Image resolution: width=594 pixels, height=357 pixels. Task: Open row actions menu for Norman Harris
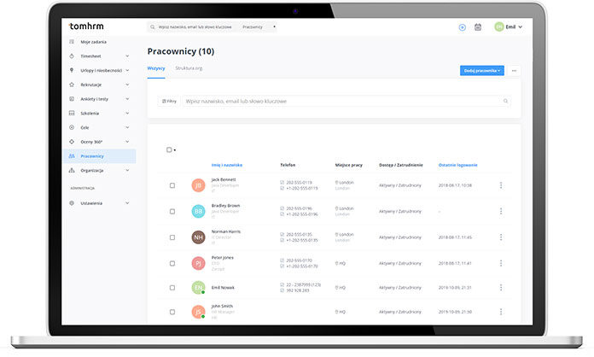tap(501, 237)
